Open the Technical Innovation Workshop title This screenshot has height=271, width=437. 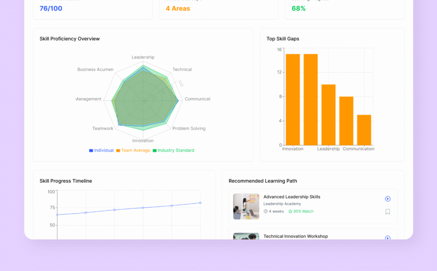pos(295,236)
